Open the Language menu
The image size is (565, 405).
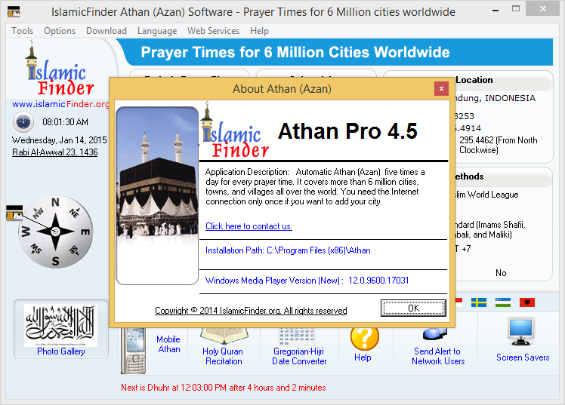[157, 31]
